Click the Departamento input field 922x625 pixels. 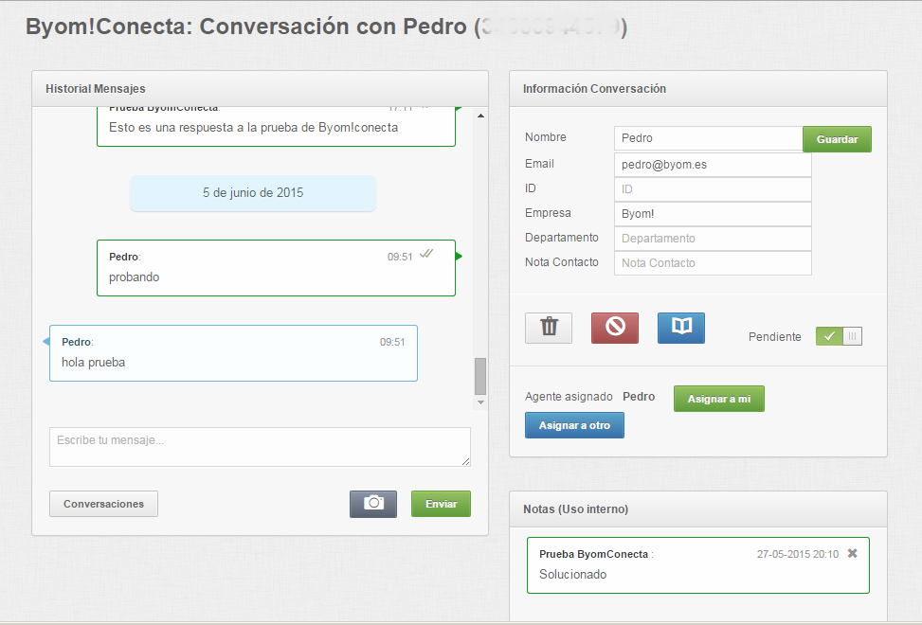point(713,239)
